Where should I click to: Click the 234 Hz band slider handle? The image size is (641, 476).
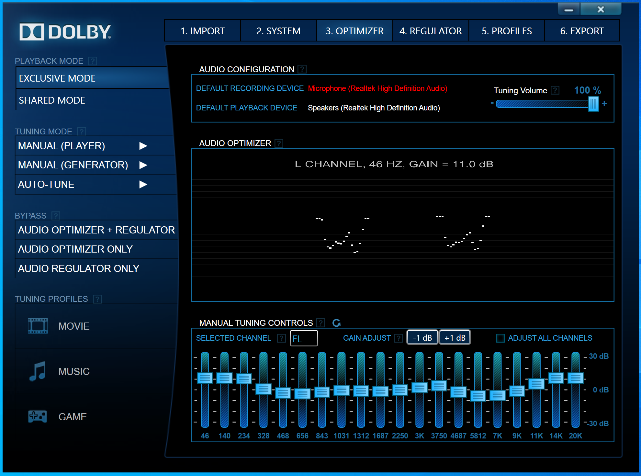tap(244, 379)
